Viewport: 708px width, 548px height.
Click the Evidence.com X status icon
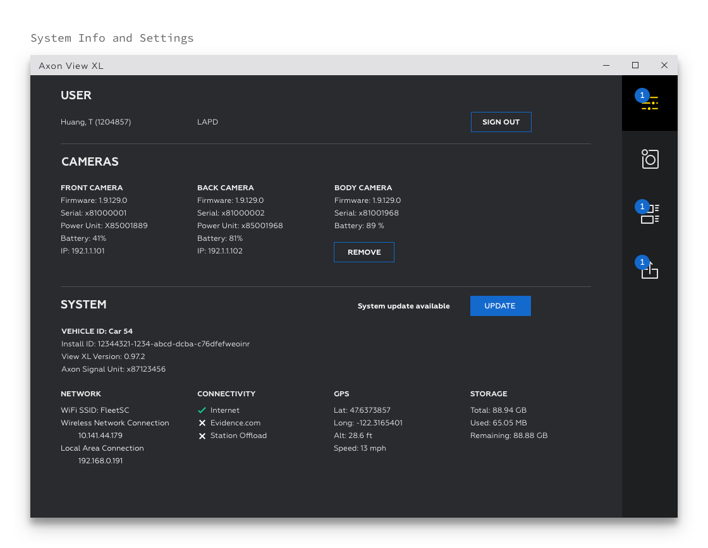click(202, 423)
